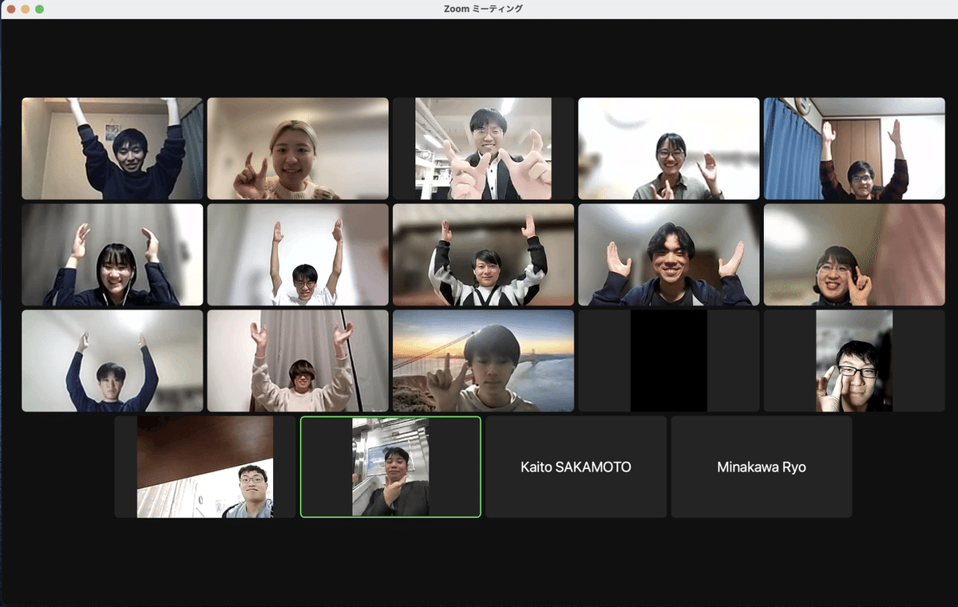
Task: Select the tile with blue curtains and raised arms
Action: tap(854, 148)
